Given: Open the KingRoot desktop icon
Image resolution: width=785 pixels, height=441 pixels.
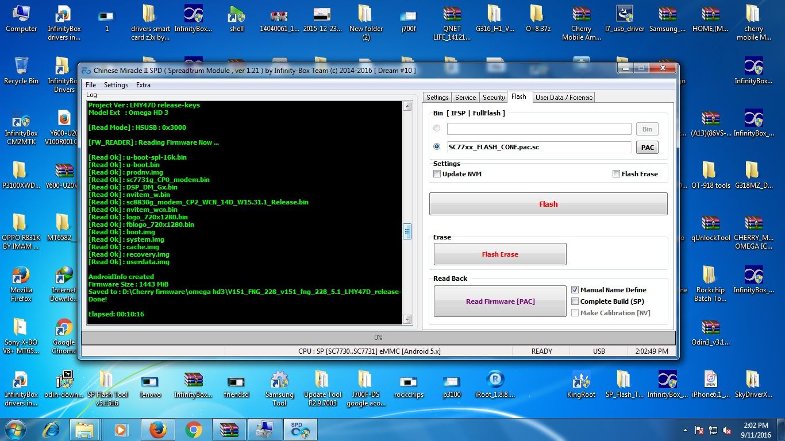Looking at the screenshot, I should pyautogui.click(x=581, y=381).
